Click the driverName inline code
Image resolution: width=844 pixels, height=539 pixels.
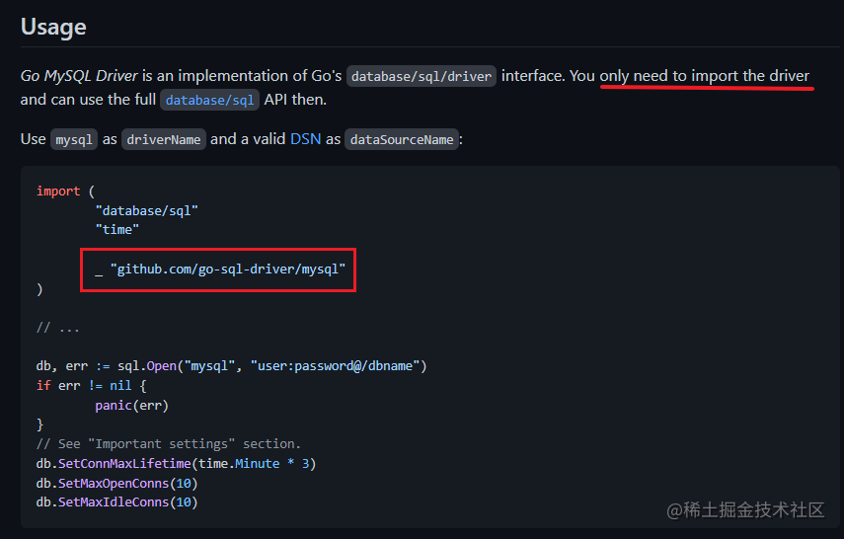coord(164,139)
